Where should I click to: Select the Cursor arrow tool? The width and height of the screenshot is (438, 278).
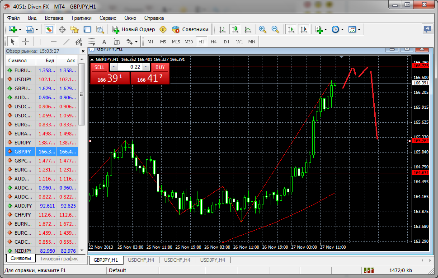12,42
